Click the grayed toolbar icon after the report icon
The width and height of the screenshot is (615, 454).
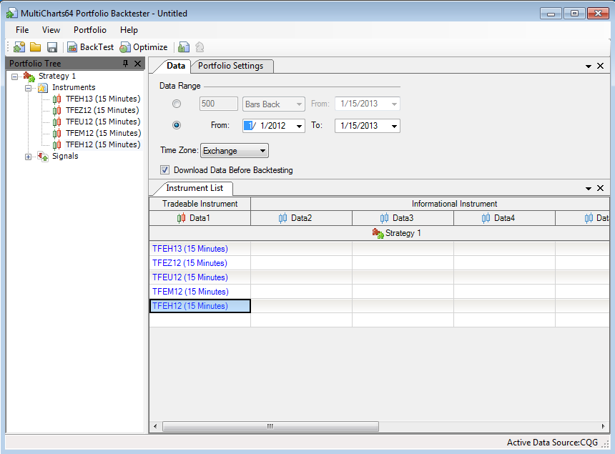click(x=200, y=47)
